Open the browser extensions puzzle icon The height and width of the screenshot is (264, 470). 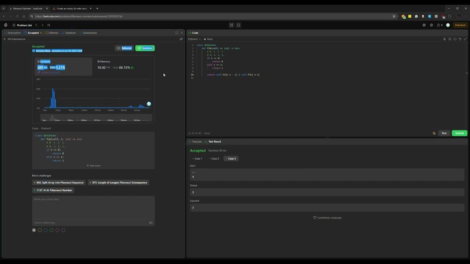449,16
